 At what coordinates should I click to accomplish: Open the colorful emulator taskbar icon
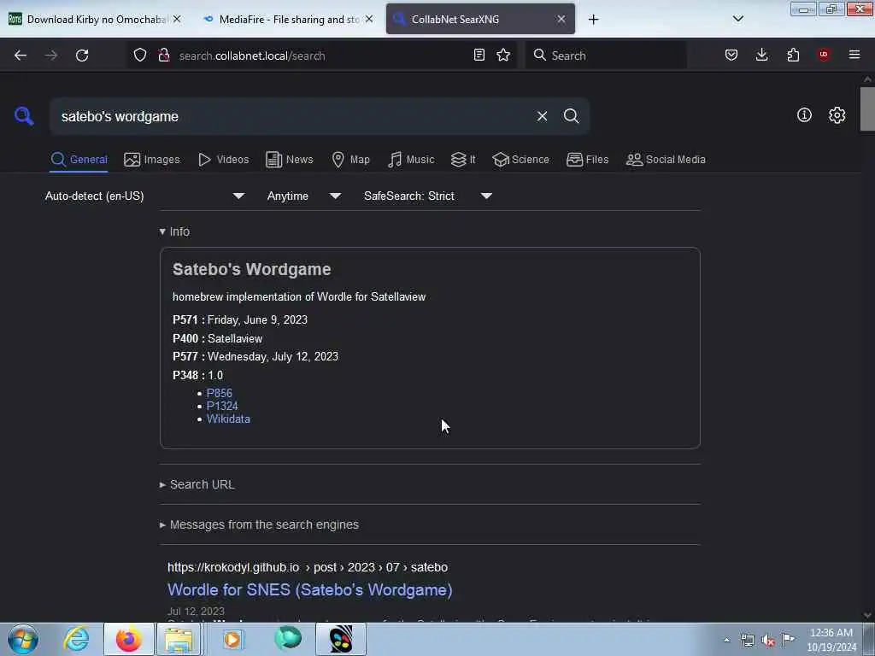(x=340, y=639)
